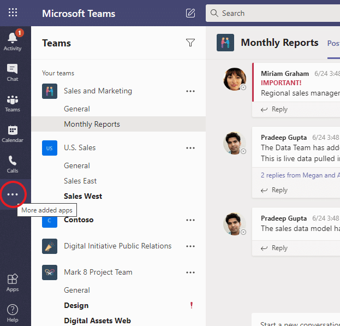Open Help in the left rail
Image resolution: width=340 pixels, height=326 pixels.
(x=13, y=313)
